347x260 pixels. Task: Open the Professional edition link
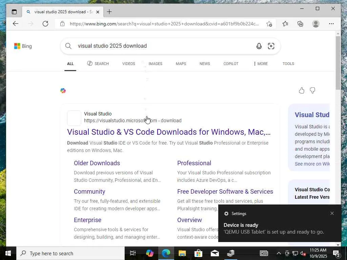194,163
